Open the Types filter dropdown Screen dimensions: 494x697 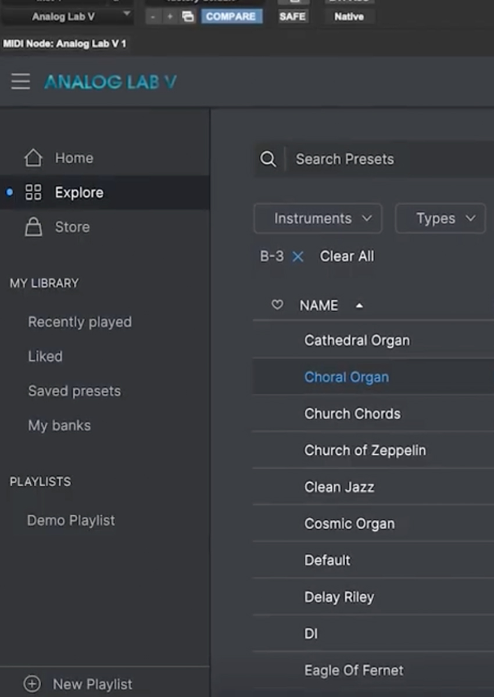(x=441, y=218)
